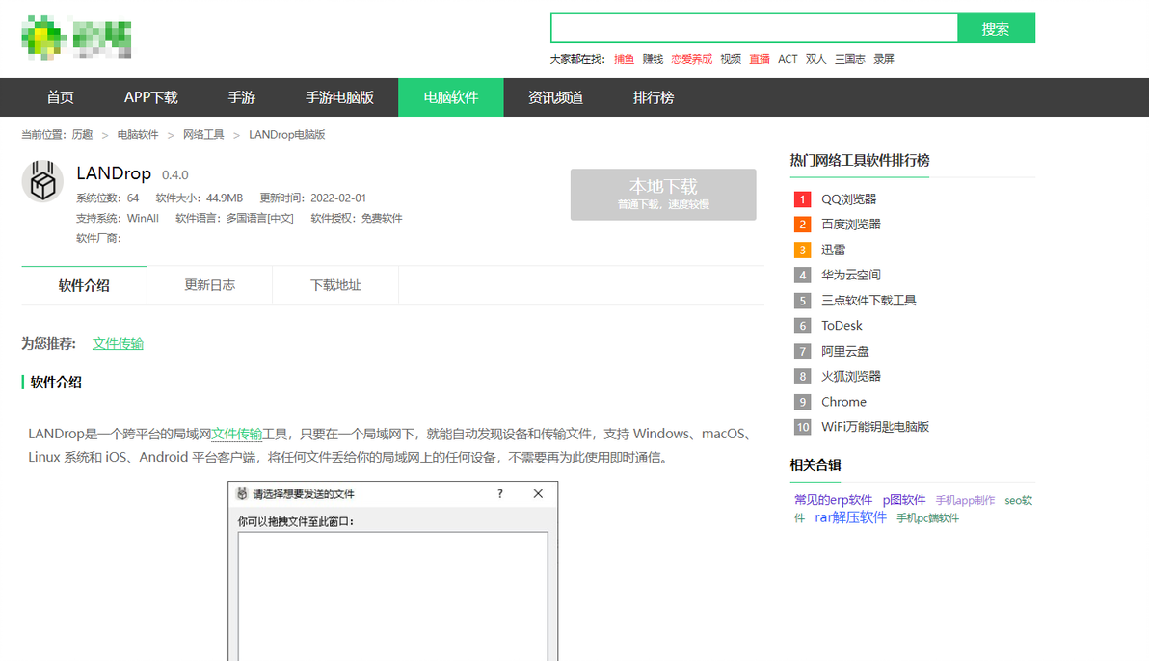
Task: Click hot search term 双人
Action: click(815, 59)
